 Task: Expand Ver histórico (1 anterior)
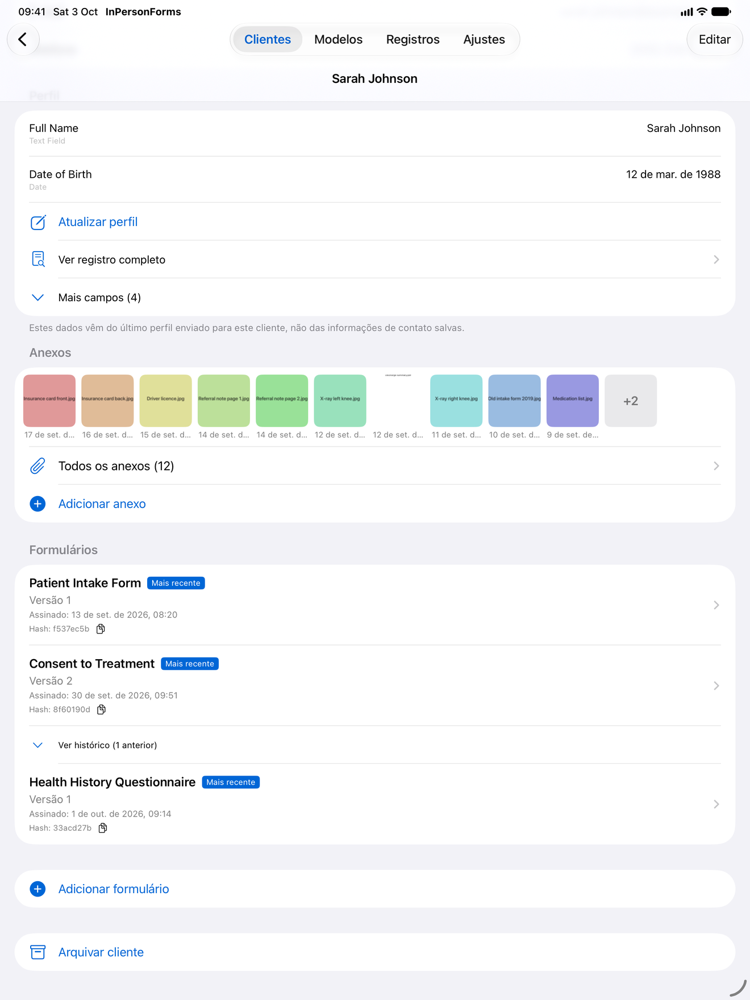[x=375, y=745]
